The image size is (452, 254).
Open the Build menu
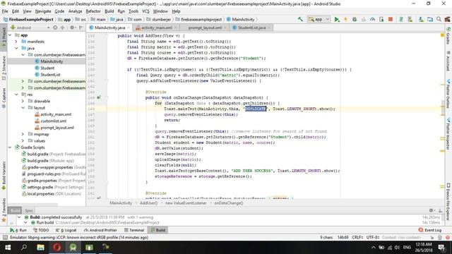(109, 11)
